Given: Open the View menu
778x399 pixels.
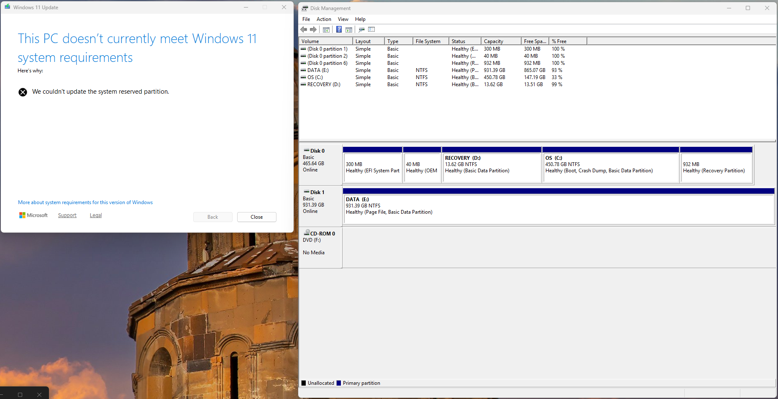Looking at the screenshot, I should pyautogui.click(x=343, y=19).
